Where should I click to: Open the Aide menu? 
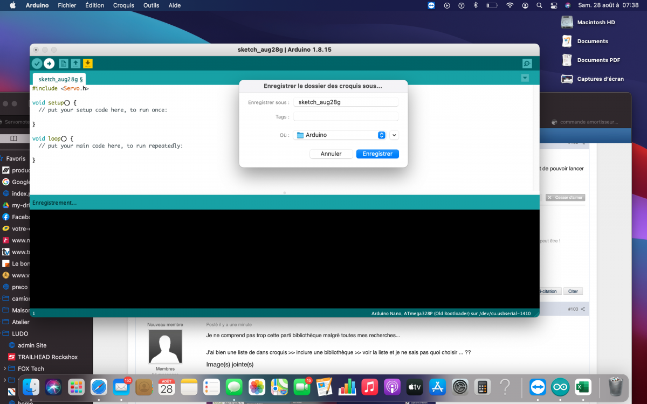click(x=175, y=5)
